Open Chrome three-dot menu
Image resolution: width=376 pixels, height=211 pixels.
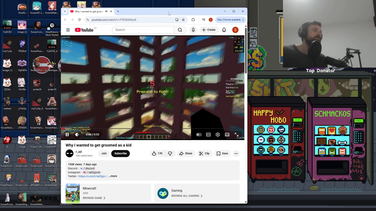click(x=243, y=19)
